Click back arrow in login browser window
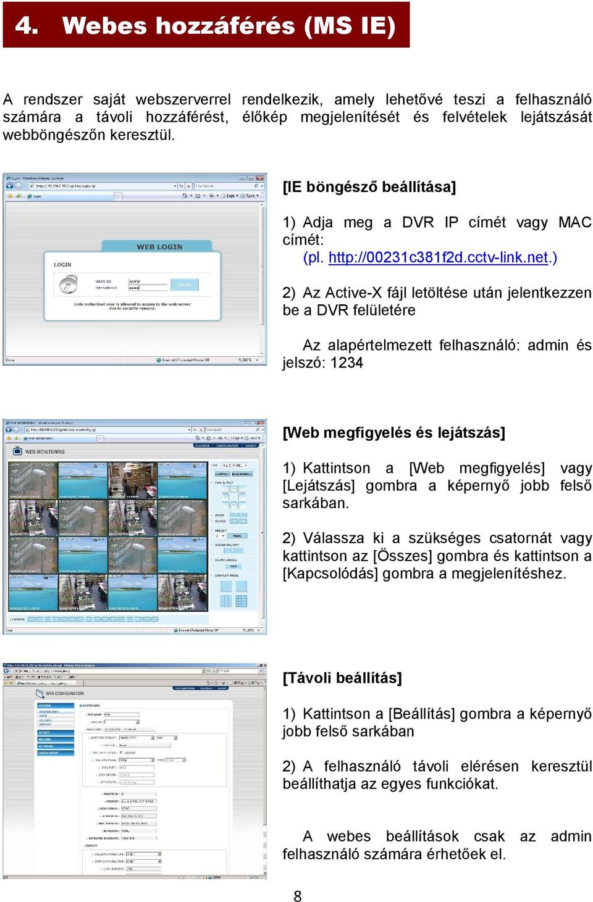 tap(9, 186)
